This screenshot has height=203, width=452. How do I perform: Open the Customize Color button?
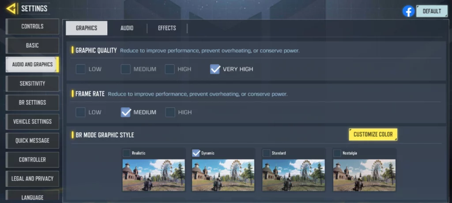pos(373,134)
